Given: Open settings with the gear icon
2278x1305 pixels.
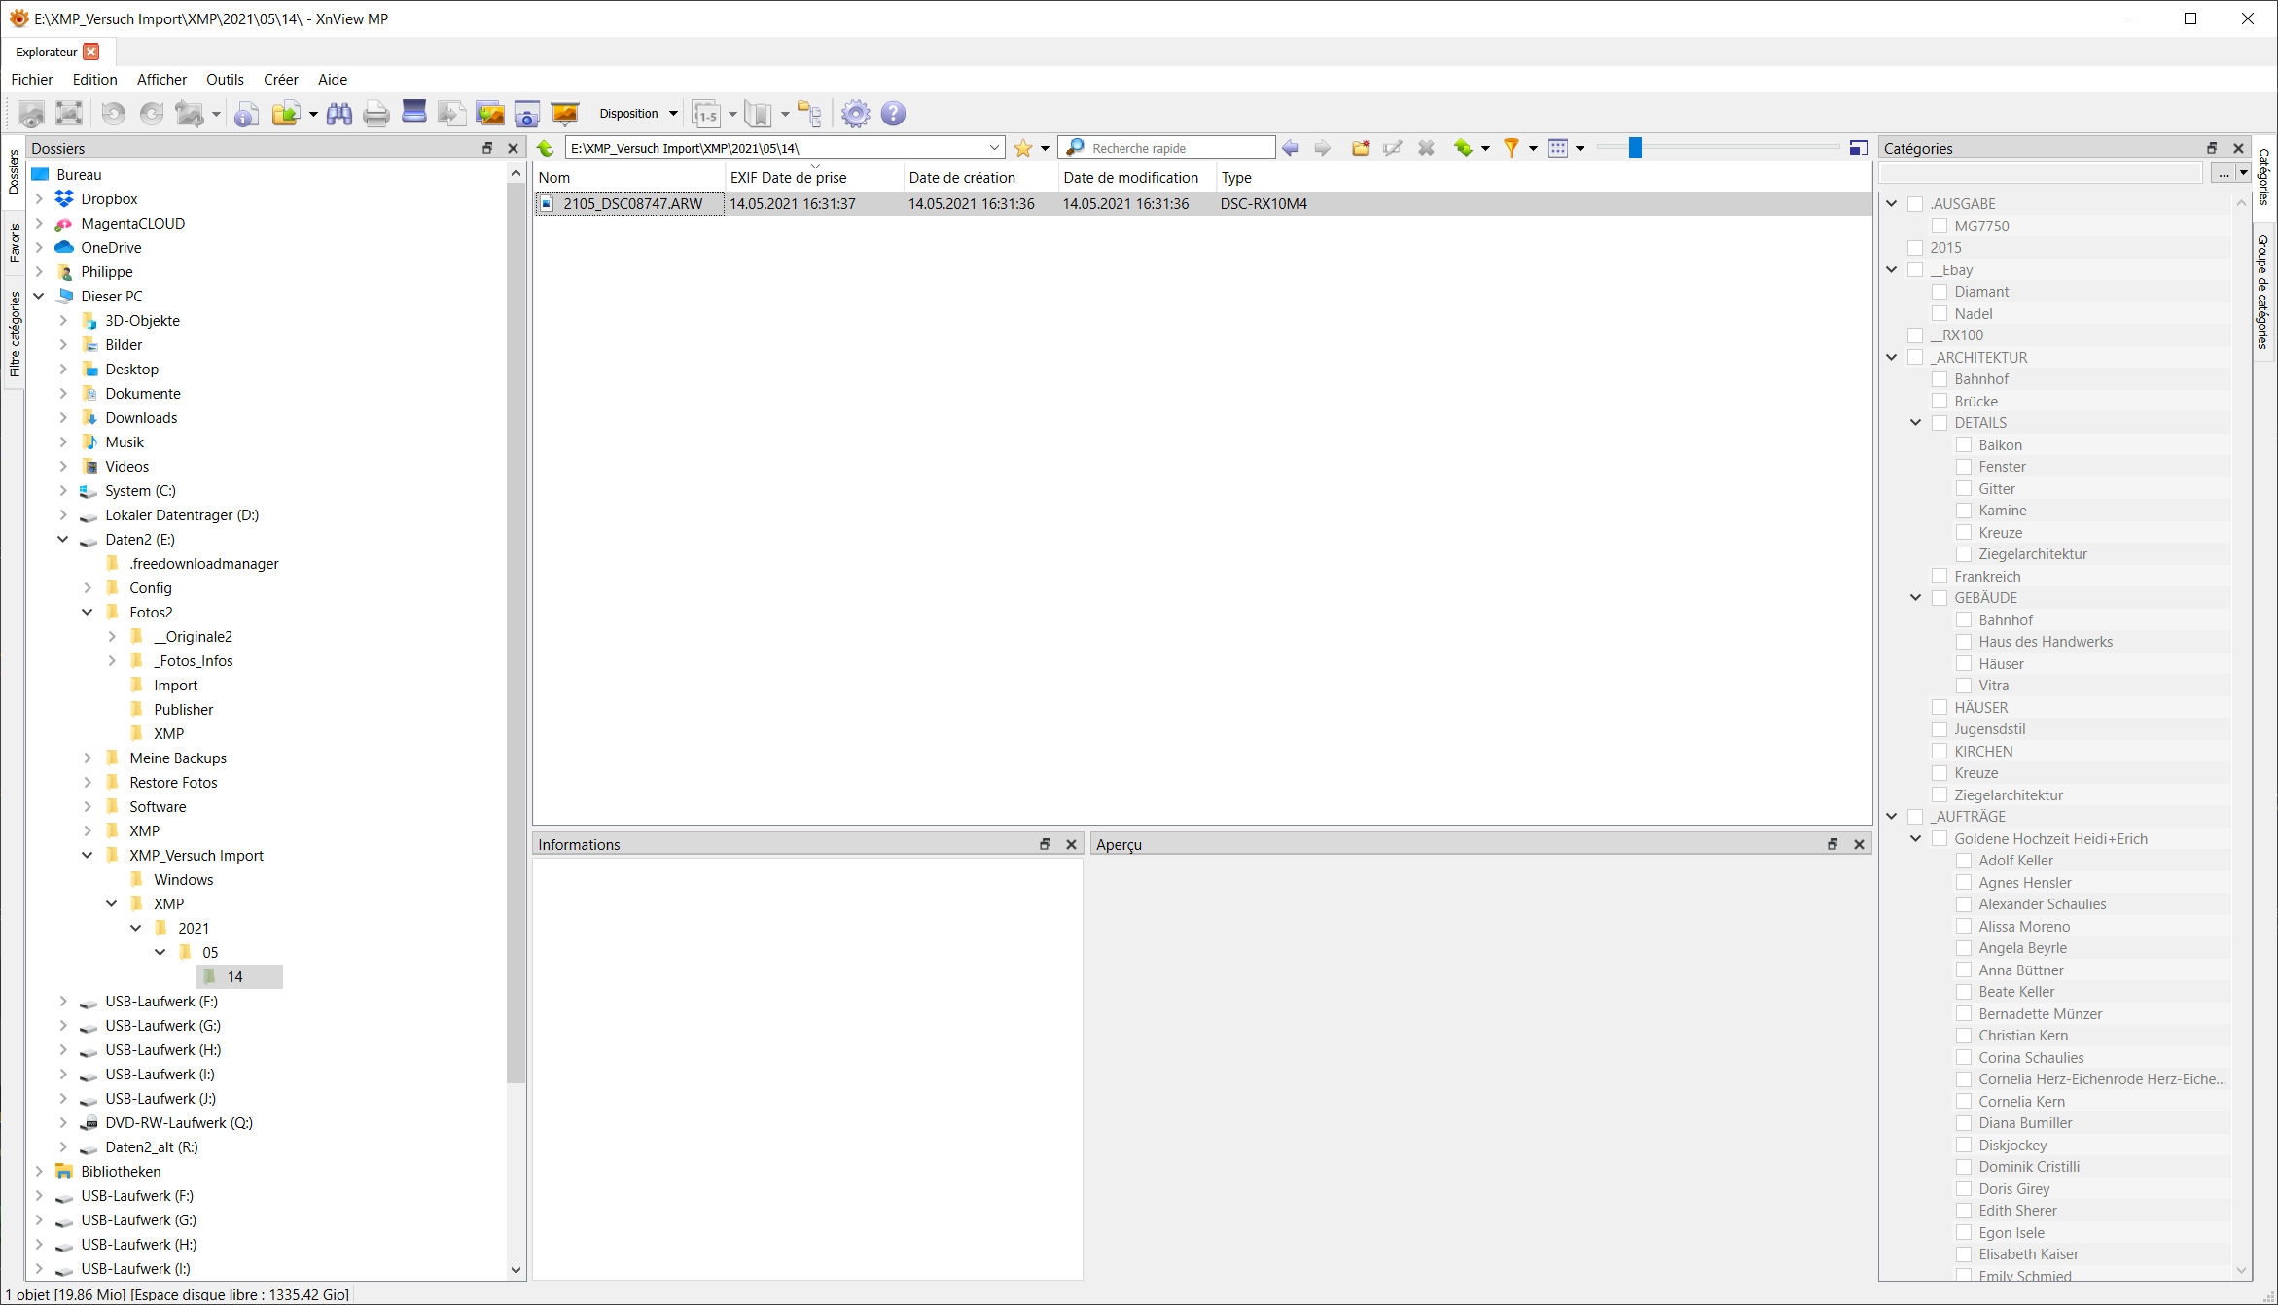Looking at the screenshot, I should point(855,114).
